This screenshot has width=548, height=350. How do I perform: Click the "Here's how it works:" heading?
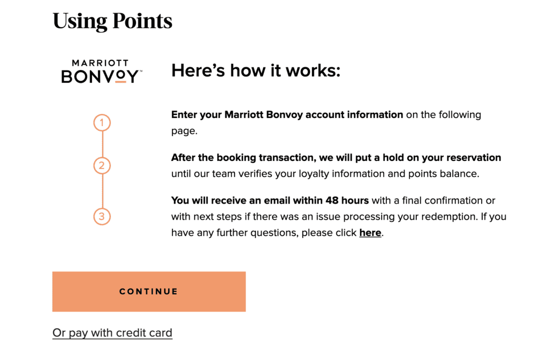click(x=256, y=71)
